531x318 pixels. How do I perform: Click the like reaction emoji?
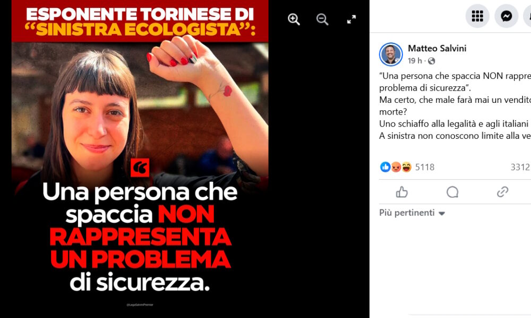[x=385, y=167]
